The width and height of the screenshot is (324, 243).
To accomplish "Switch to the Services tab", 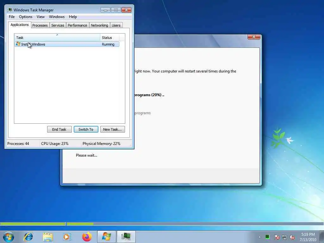I will pyautogui.click(x=58, y=25).
